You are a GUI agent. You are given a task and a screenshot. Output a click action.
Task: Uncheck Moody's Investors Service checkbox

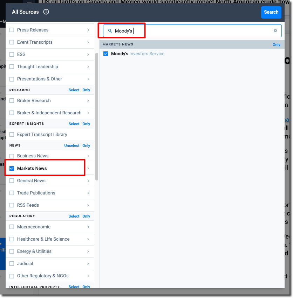pyautogui.click(x=105, y=54)
